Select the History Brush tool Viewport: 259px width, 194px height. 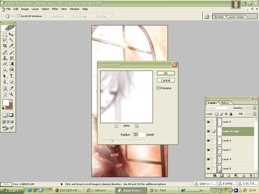point(11,58)
